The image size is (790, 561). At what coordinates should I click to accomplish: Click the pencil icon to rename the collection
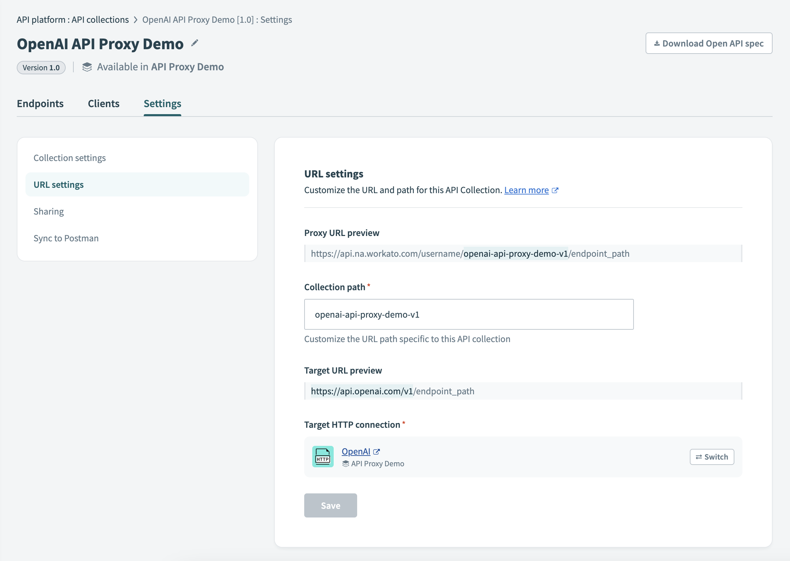(195, 43)
